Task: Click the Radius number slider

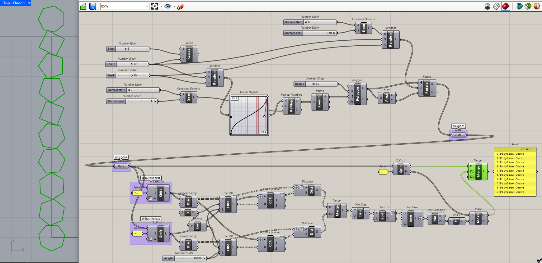Action: coord(316,84)
